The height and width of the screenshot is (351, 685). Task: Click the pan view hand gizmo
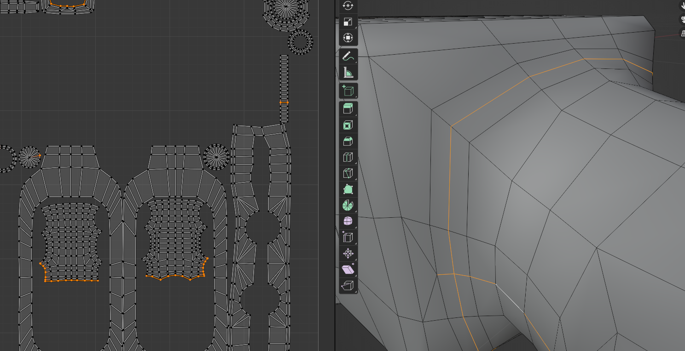pos(683,6)
